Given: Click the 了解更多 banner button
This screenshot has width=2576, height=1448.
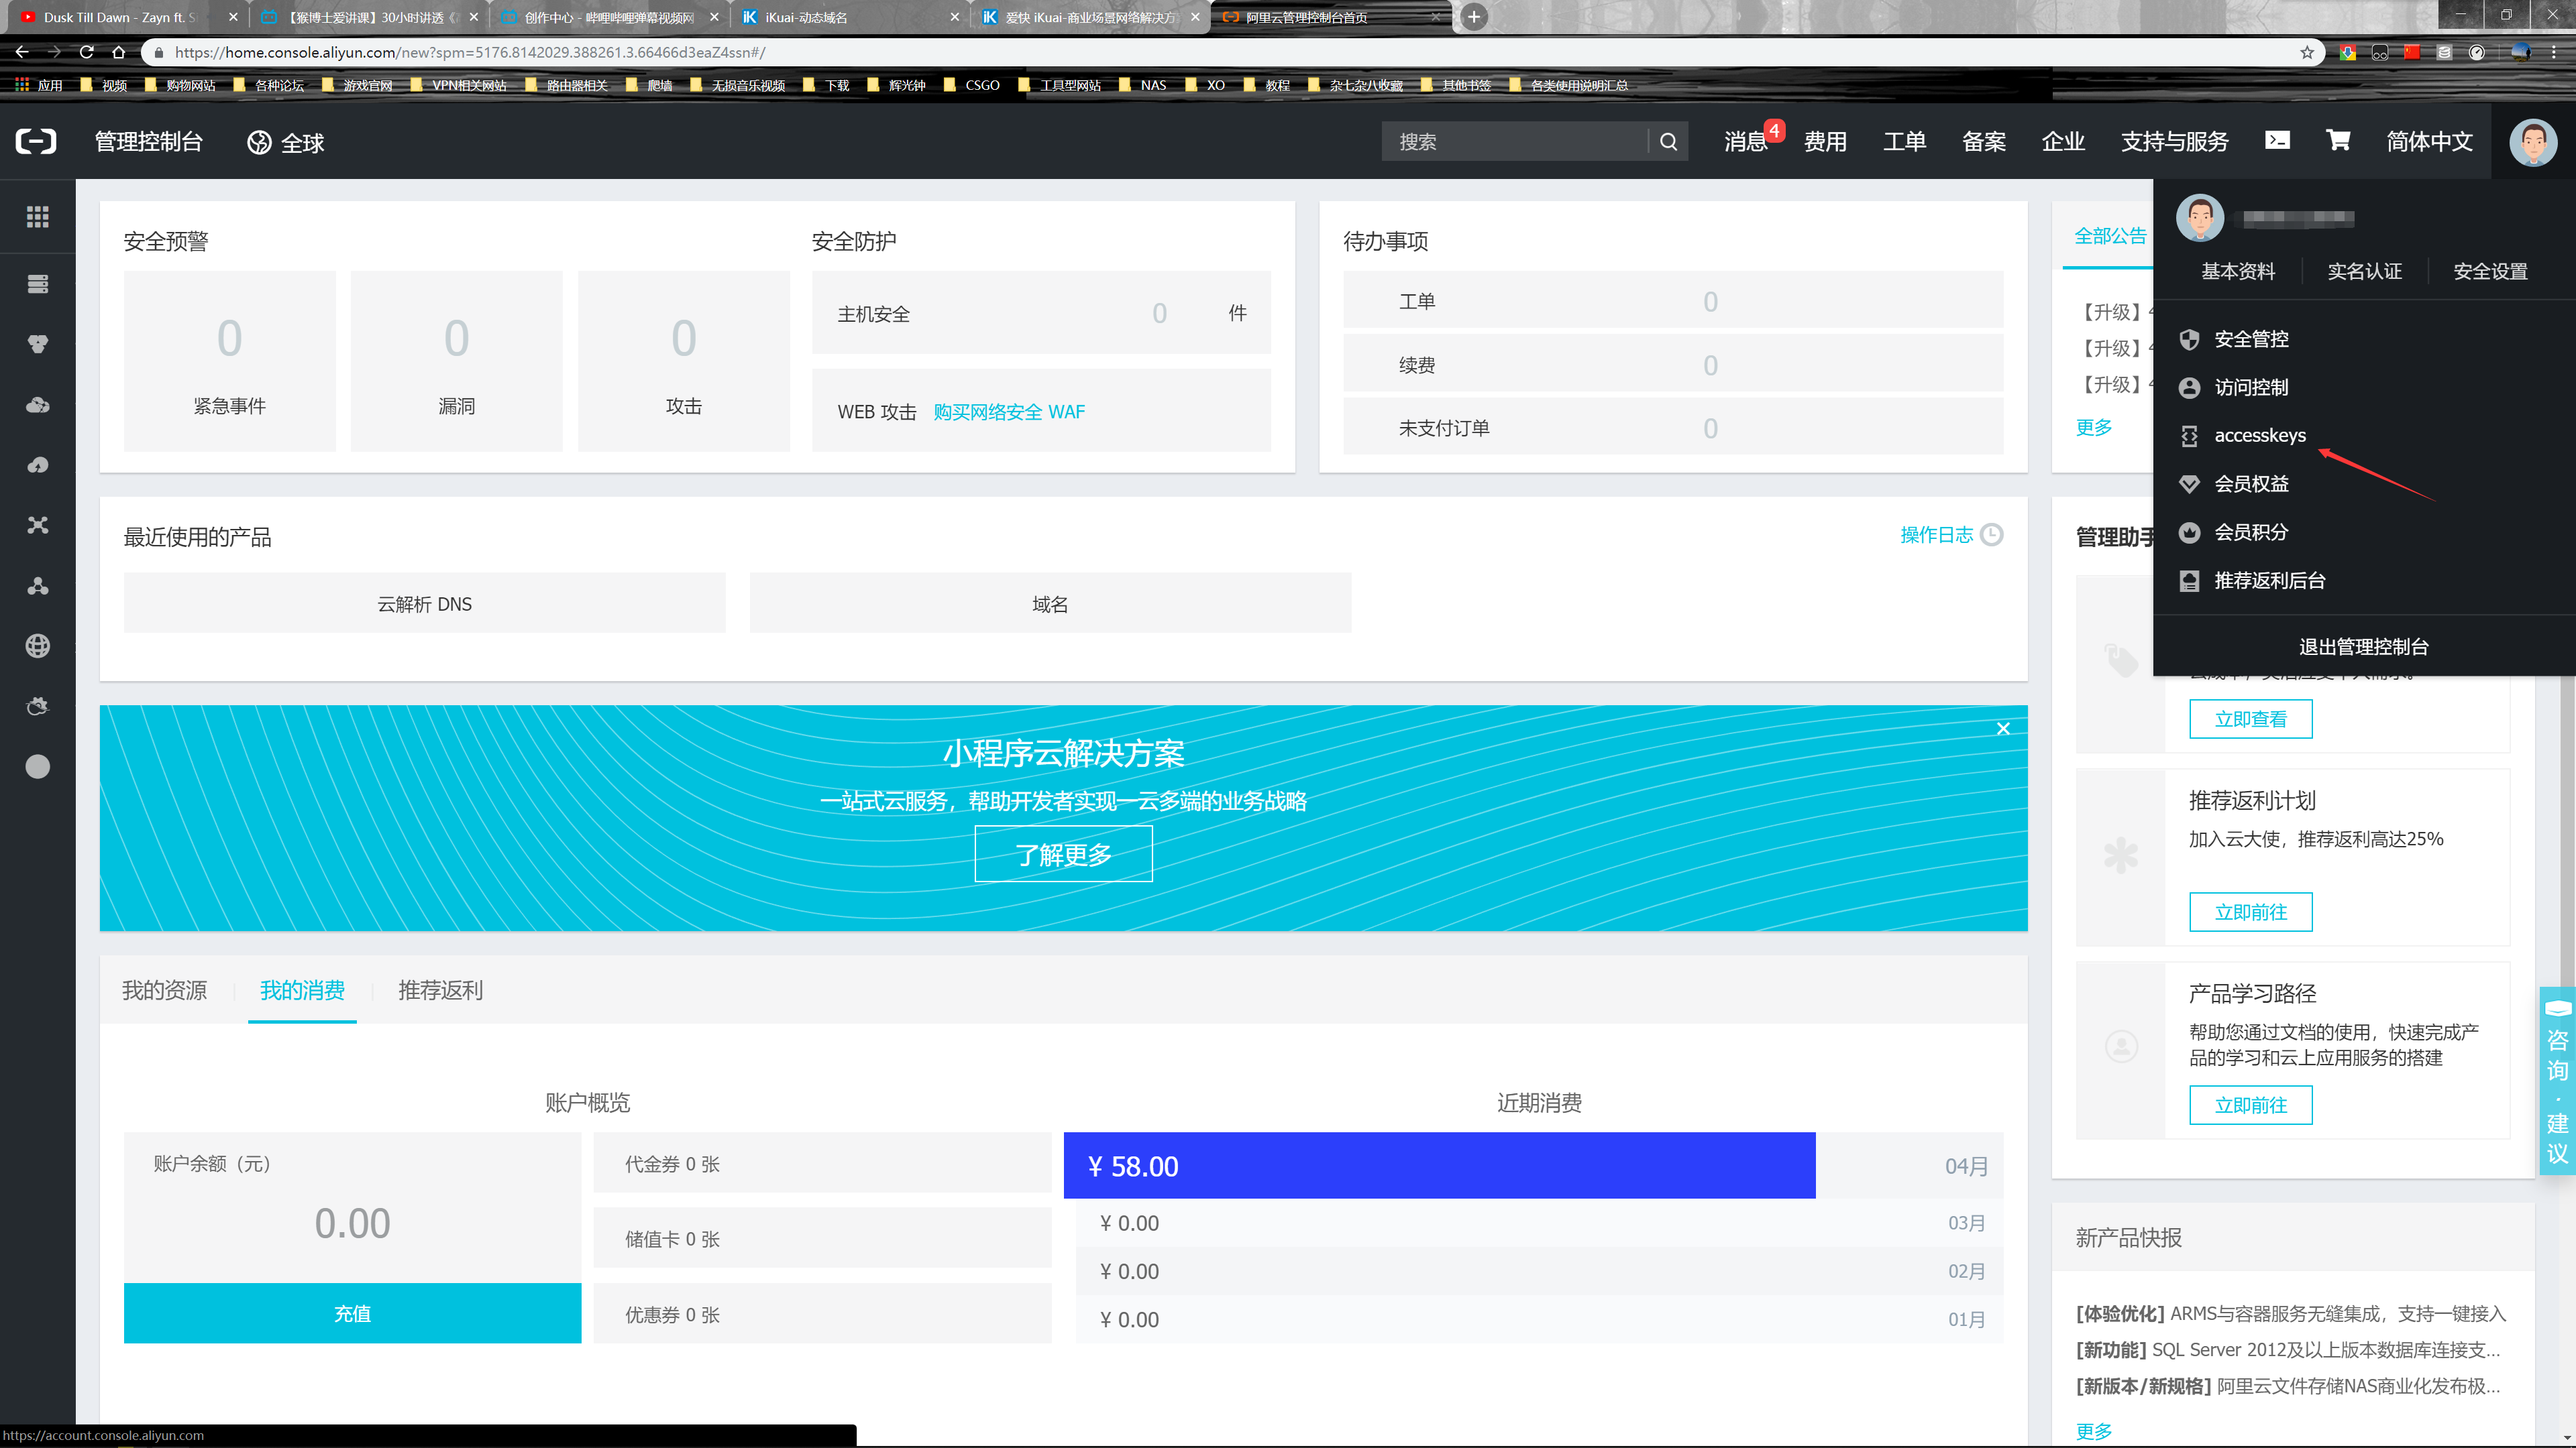Looking at the screenshot, I should point(1063,855).
